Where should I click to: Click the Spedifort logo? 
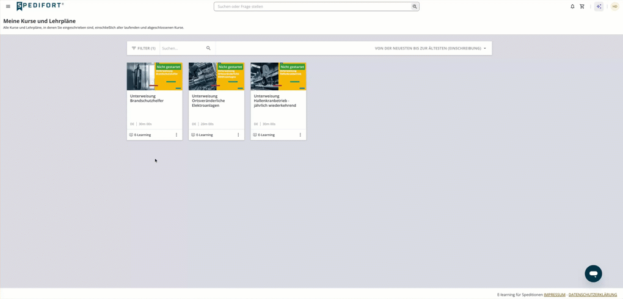pyautogui.click(x=40, y=6)
